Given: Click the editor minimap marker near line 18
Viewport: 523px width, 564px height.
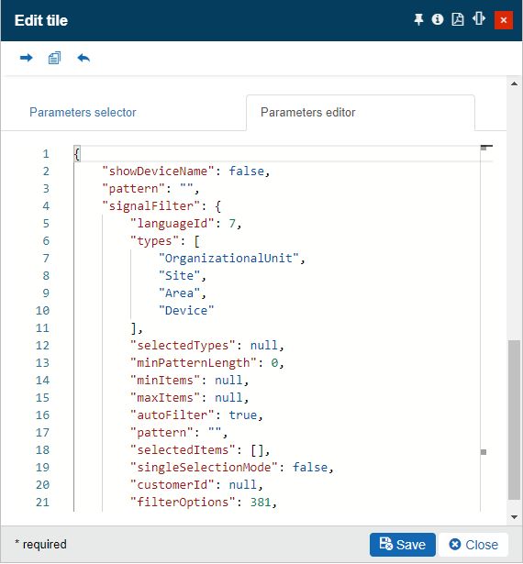Looking at the screenshot, I should click(484, 452).
